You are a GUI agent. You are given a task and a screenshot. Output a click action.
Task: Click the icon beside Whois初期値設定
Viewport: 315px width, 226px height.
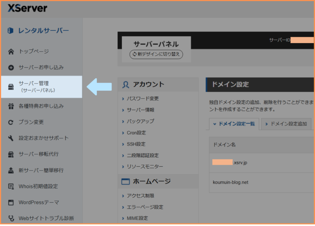coord(11,186)
